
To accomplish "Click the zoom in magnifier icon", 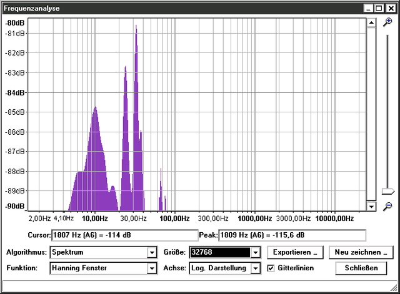I will tap(387, 22).
